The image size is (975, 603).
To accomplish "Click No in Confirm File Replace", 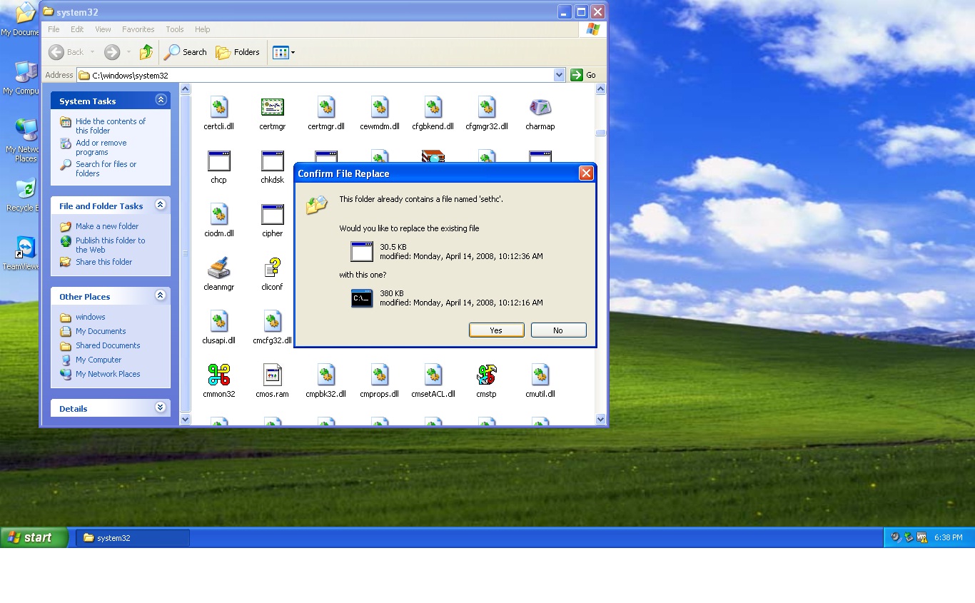I will tap(558, 330).
